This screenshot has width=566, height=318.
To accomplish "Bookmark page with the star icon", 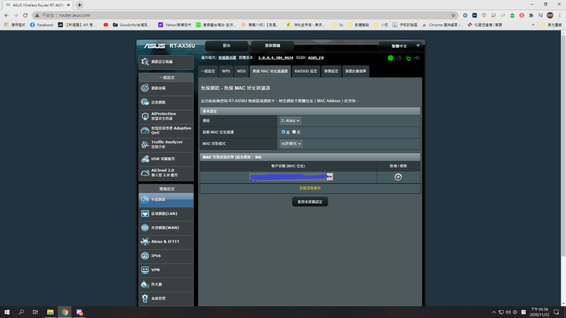I will [x=454, y=15].
